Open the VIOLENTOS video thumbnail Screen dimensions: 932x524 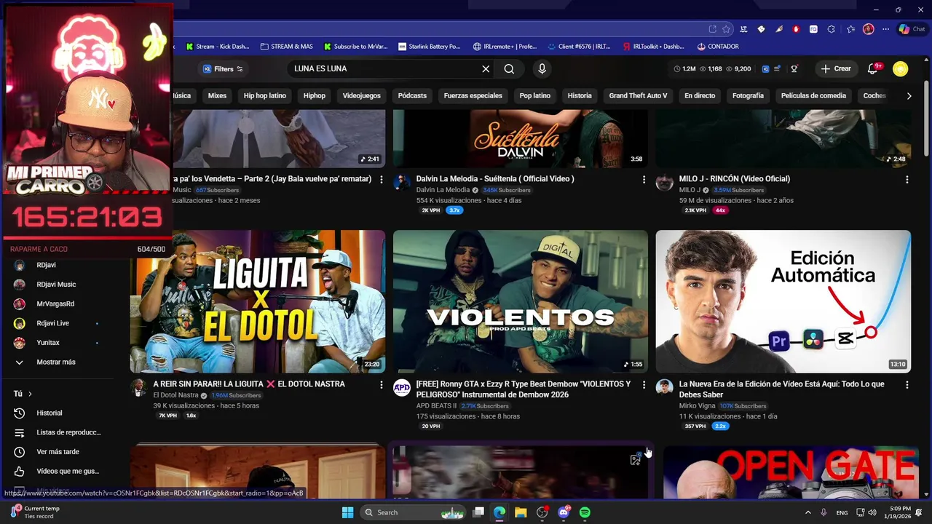click(521, 301)
